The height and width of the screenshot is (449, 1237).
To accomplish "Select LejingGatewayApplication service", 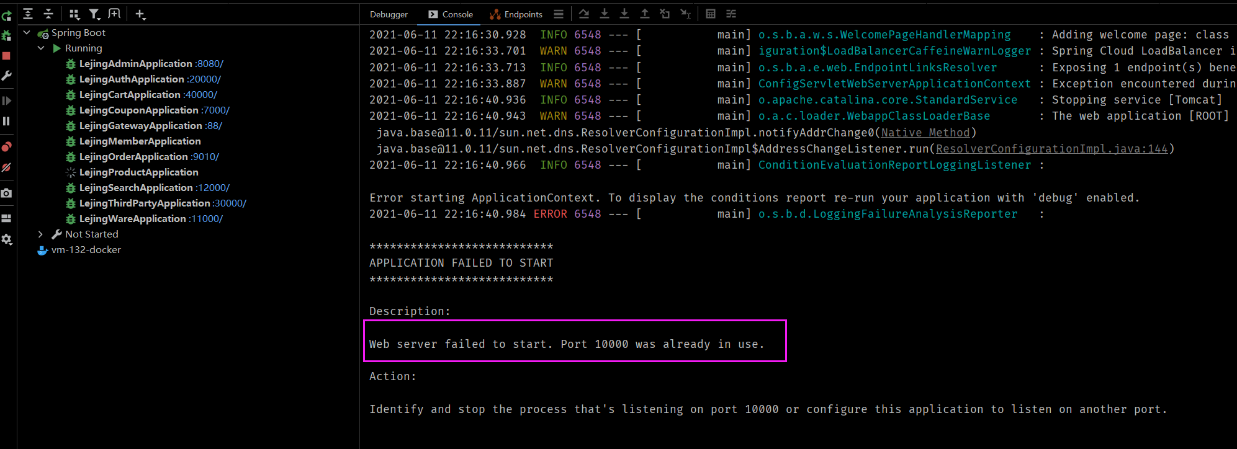I will pos(141,125).
